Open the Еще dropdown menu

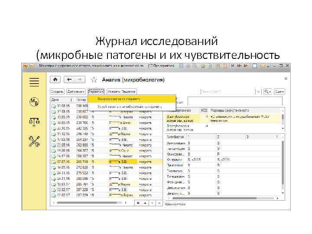279,91
